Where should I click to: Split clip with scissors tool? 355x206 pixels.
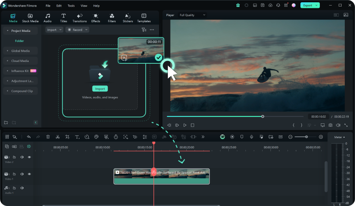coord(58,137)
